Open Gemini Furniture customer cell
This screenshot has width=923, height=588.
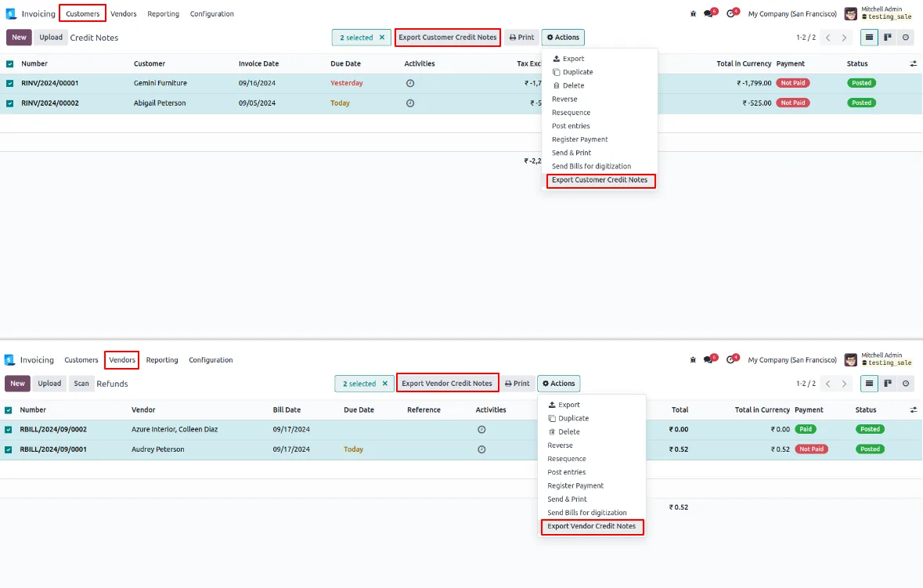[x=160, y=83]
